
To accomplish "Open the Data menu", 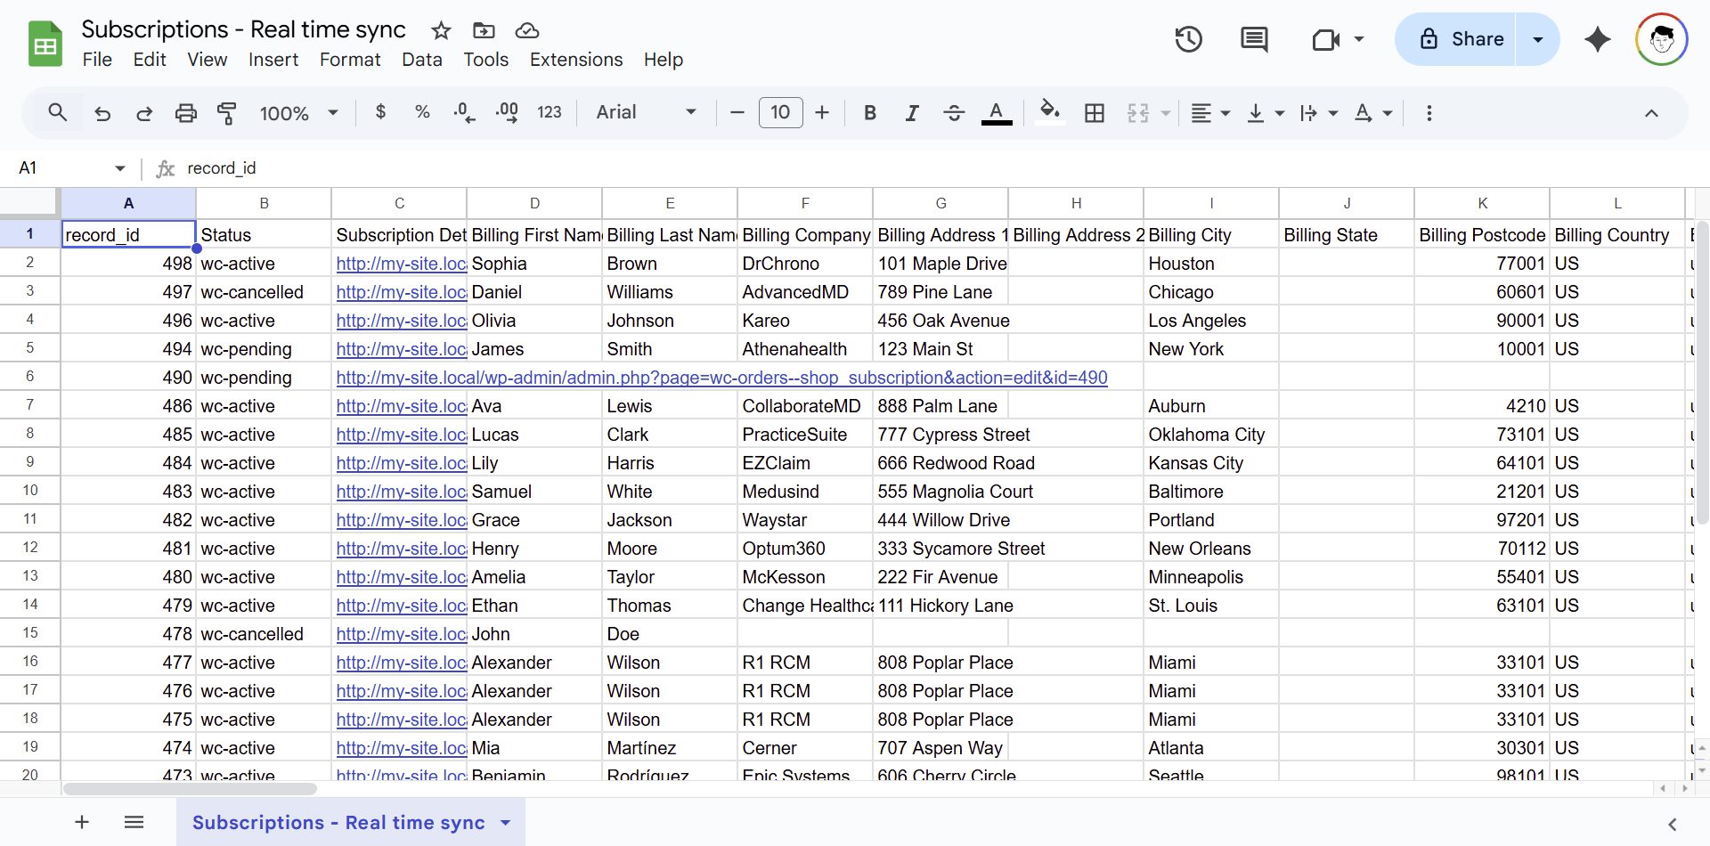I will [x=421, y=60].
